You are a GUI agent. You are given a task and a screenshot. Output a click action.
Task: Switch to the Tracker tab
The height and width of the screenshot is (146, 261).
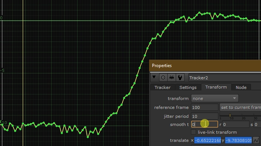coord(162,87)
